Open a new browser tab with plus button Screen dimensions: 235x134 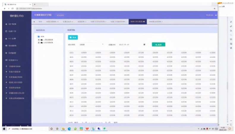pyautogui.click(x=35, y=4)
